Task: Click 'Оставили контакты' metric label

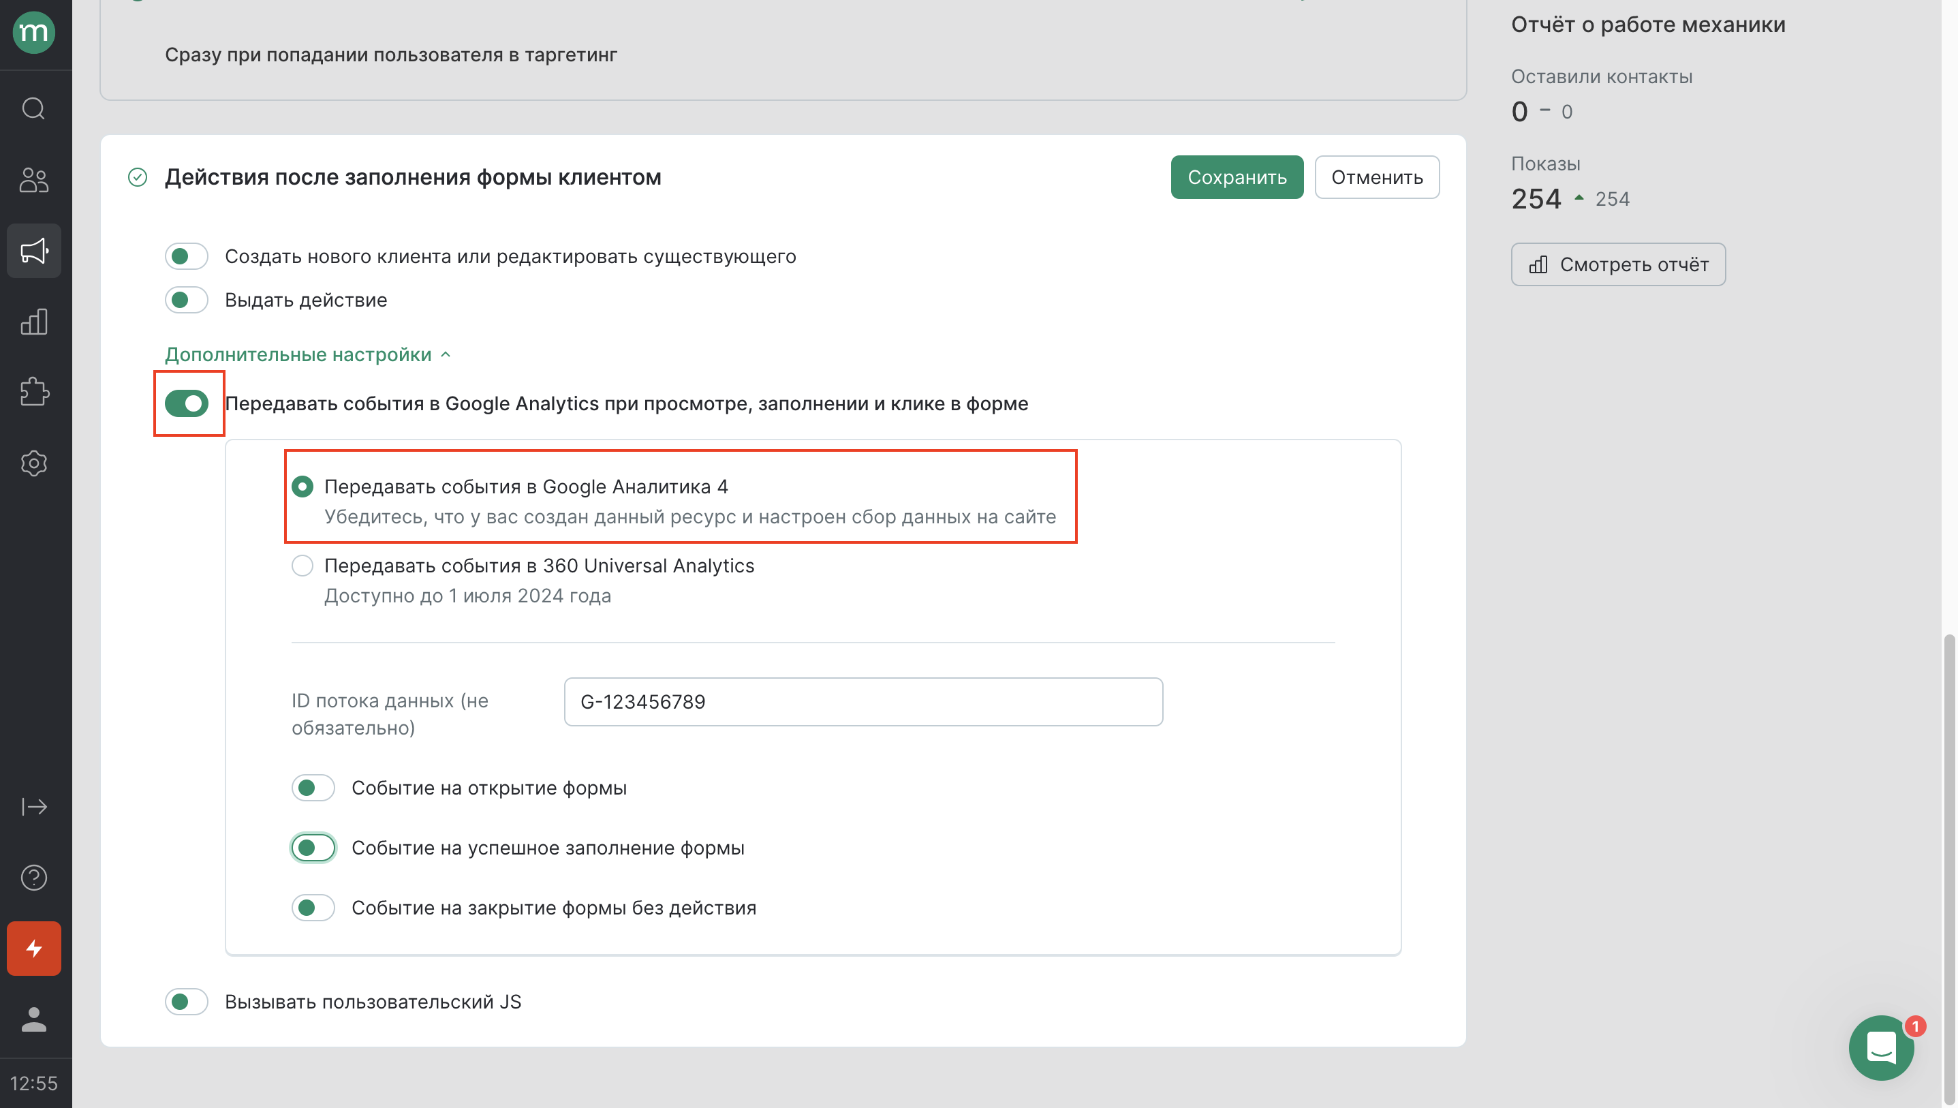Action: (1601, 77)
